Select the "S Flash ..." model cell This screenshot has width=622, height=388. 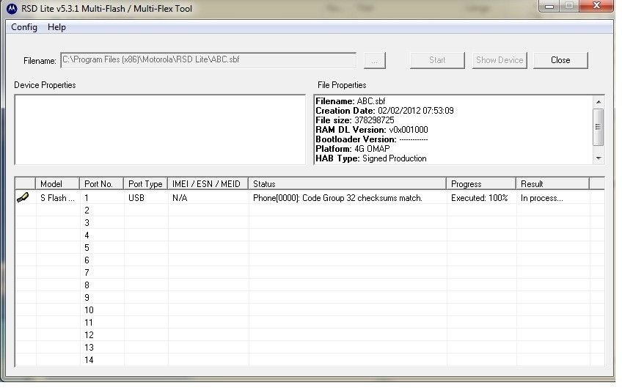click(57, 197)
